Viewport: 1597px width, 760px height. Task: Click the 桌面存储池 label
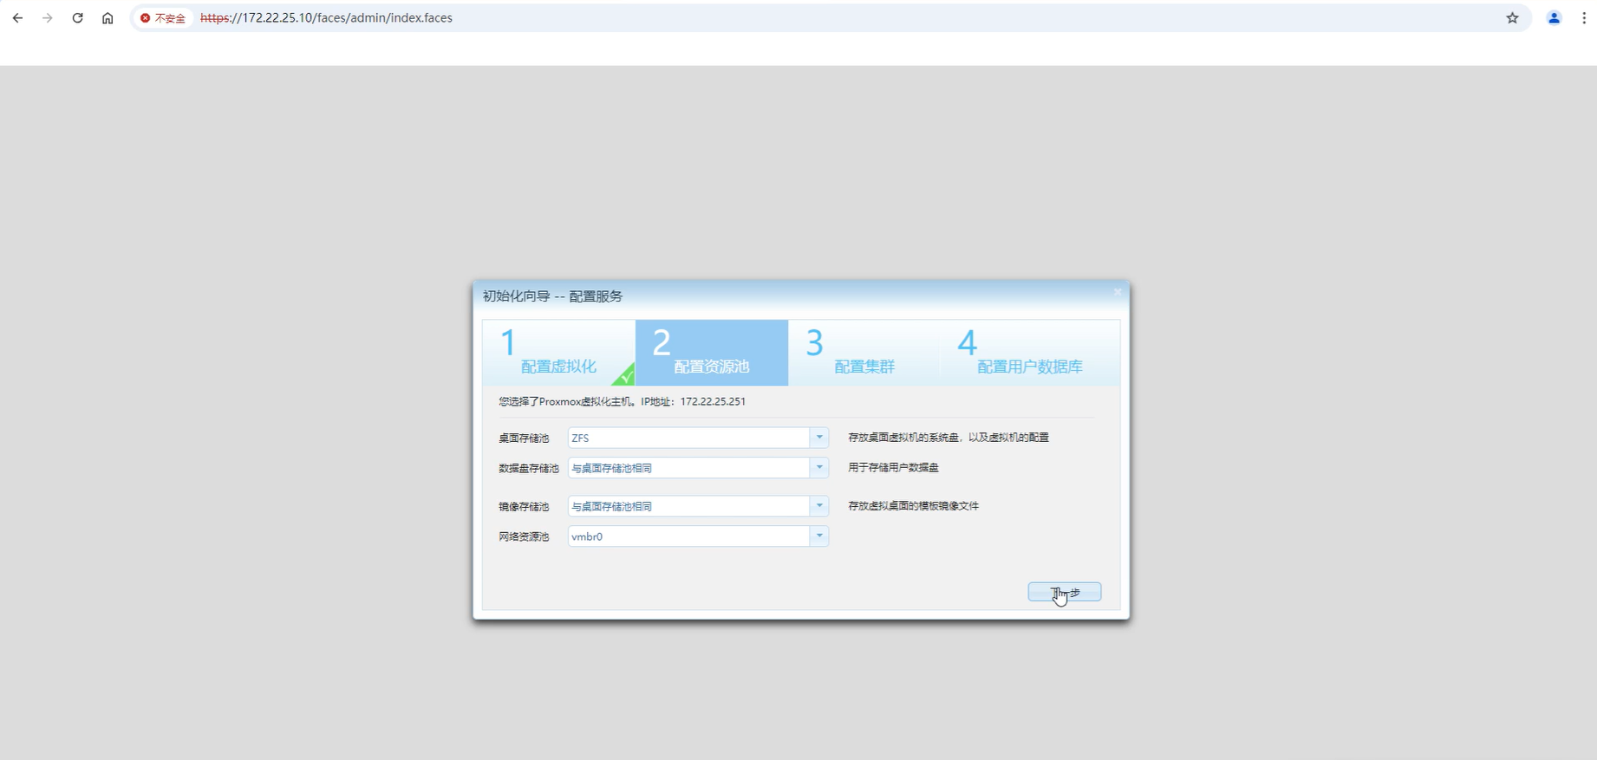pos(524,438)
